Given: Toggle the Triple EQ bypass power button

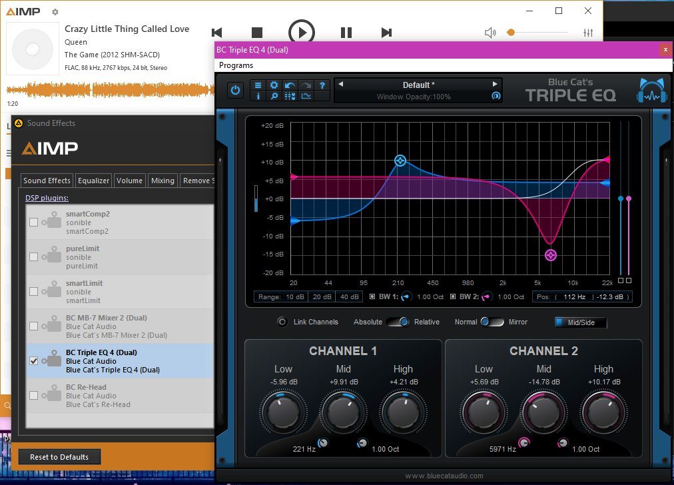Looking at the screenshot, I should click(235, 91).
